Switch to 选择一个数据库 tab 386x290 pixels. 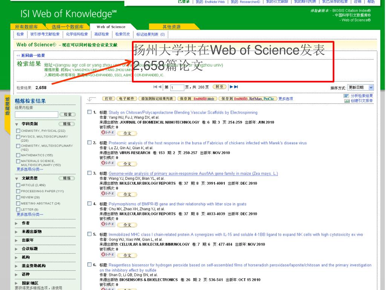tap(67, 27)
